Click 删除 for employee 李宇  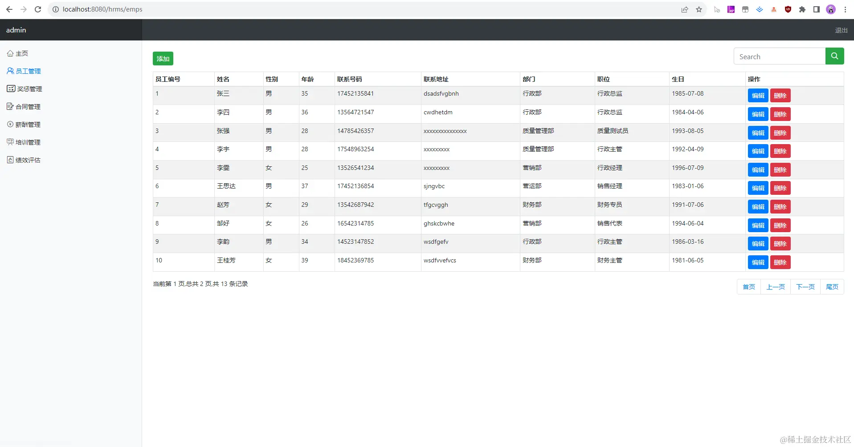coord(780,151)
